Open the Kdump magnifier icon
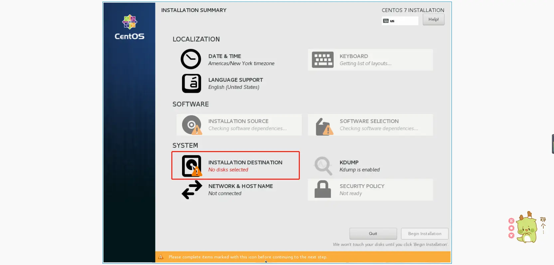Screen dimensions: 554x265 point(323,166)
